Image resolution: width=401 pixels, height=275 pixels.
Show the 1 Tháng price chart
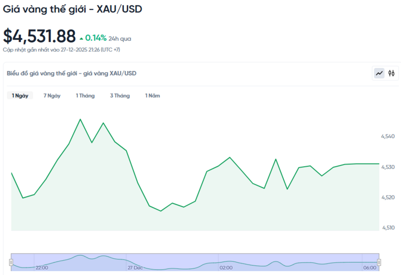click(x=85, y=95)
